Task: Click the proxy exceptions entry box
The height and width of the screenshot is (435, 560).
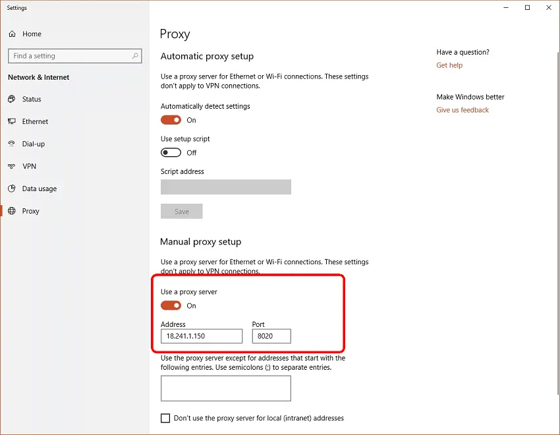Action: (x=225, y=388)
